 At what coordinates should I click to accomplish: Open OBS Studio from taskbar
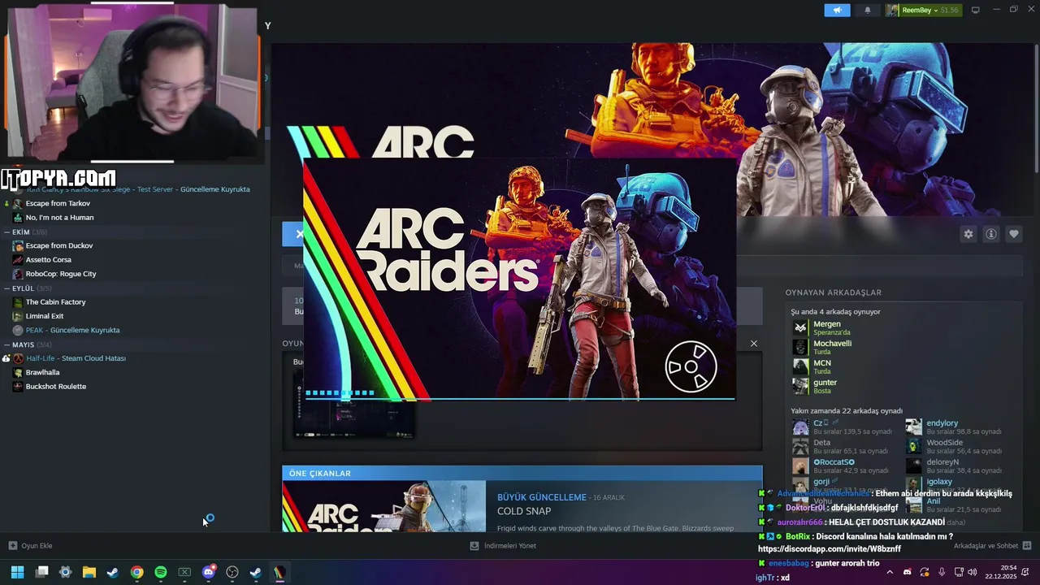[x=232, y=572]
